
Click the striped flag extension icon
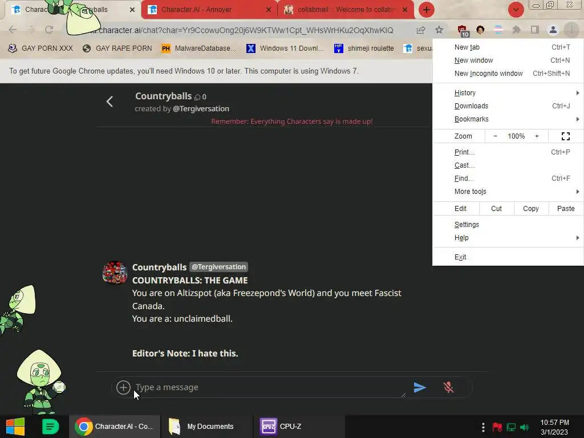pyautogui.click(x=498, y=30)
